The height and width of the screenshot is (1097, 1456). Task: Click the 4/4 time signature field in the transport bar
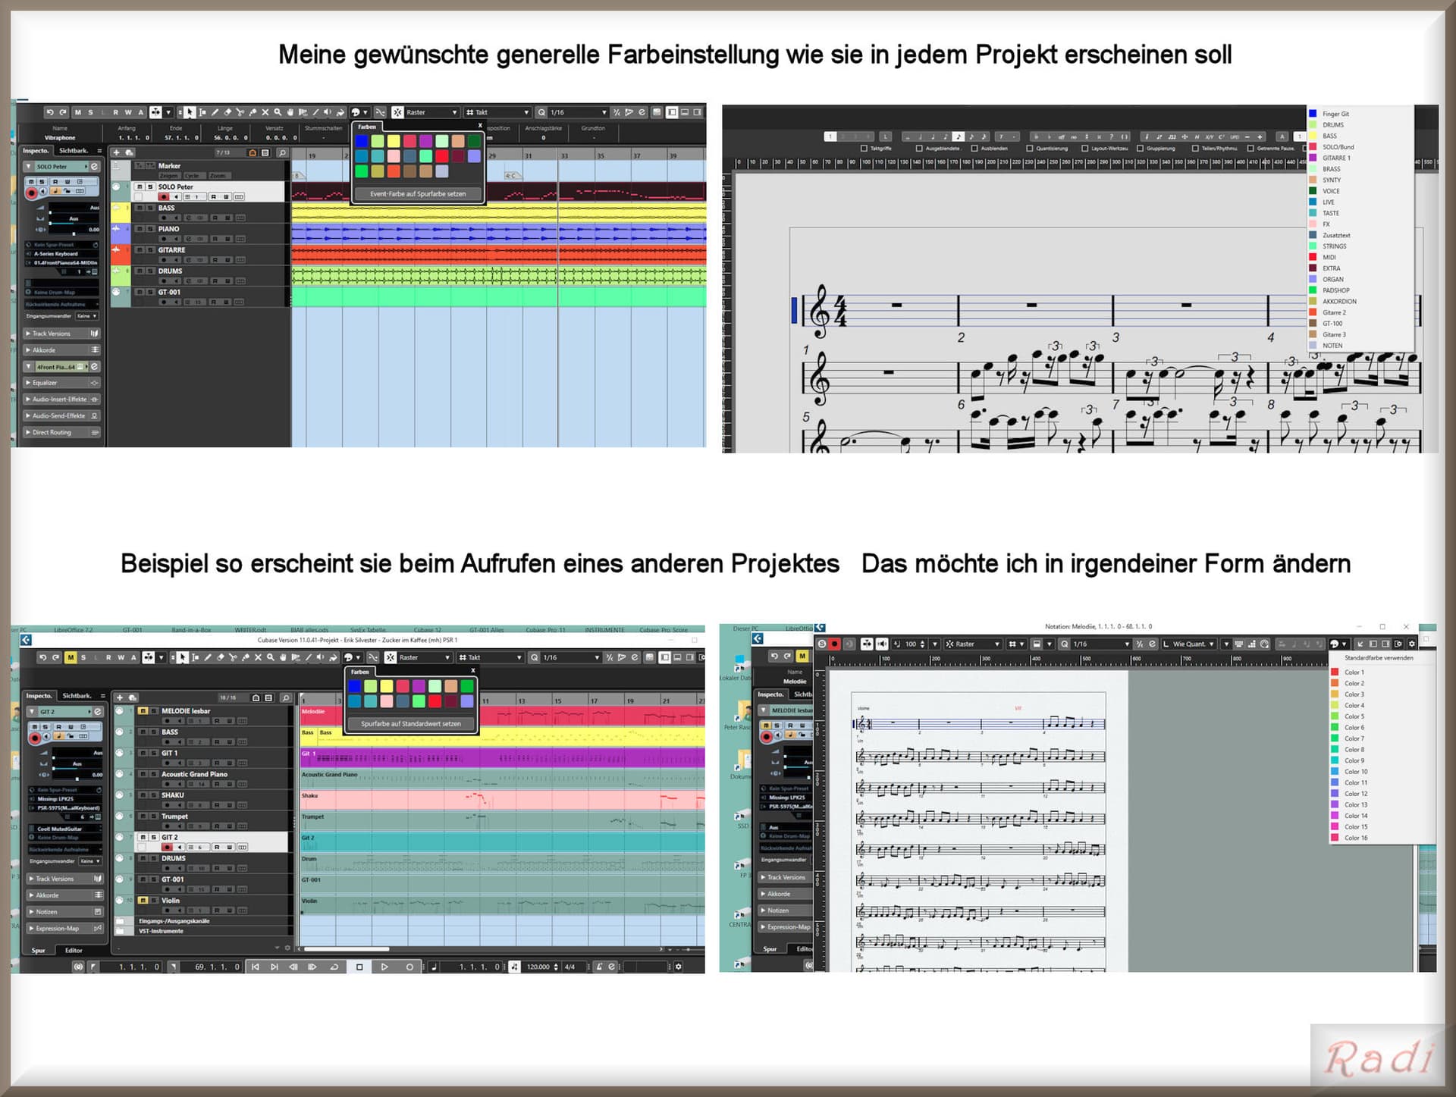[x=570, y=967]
